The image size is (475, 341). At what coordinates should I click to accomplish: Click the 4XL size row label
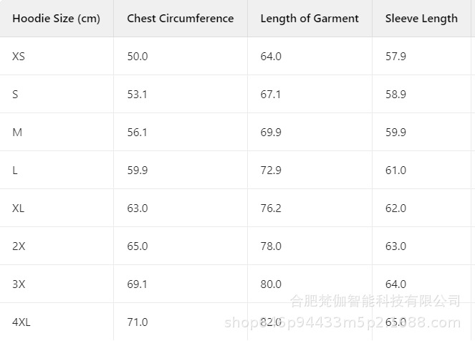[x=21, y=322]
